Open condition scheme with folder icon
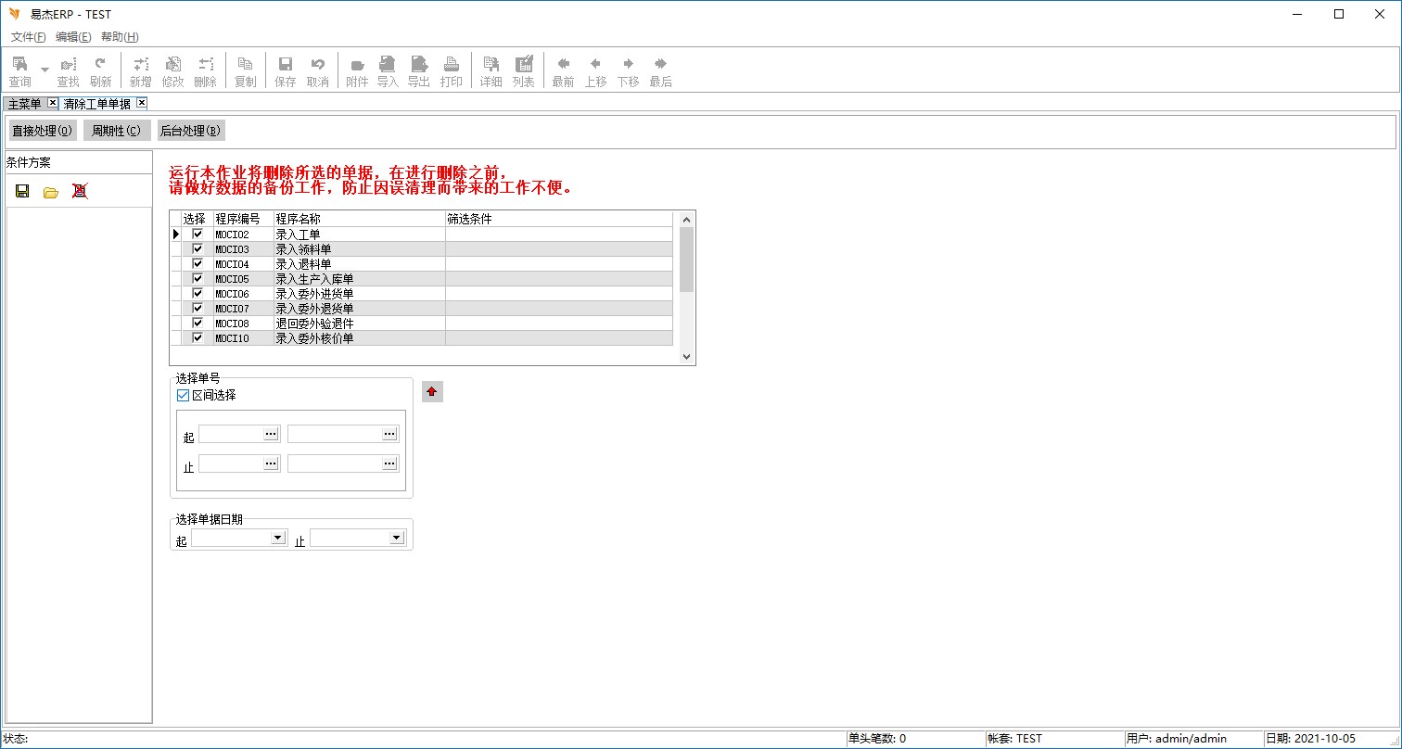 51,191
